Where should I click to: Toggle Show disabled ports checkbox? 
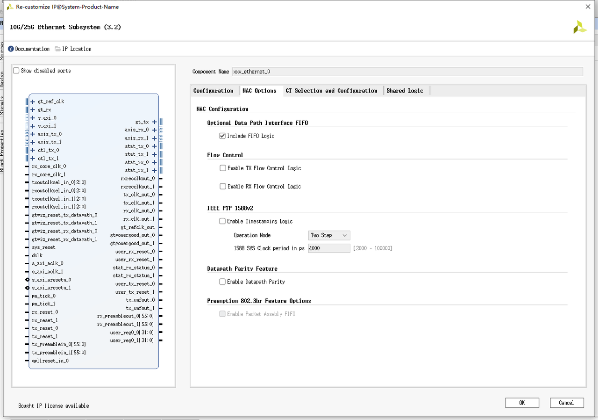pos(16,71)
